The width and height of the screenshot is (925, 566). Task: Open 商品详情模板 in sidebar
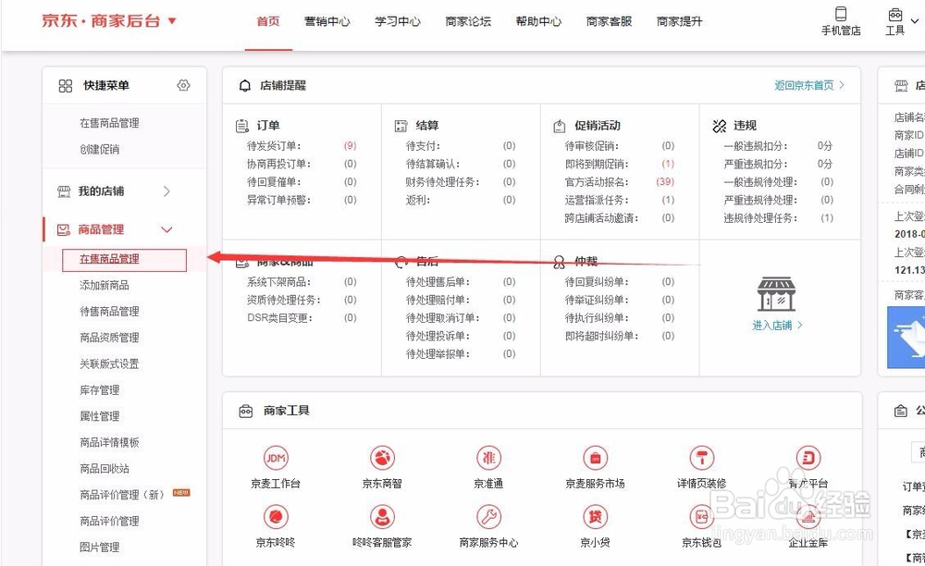109,442
